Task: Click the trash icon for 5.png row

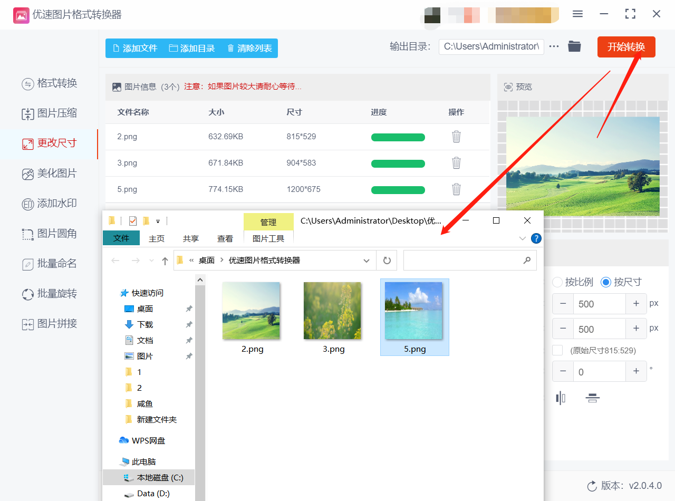Action: [456, 189]
